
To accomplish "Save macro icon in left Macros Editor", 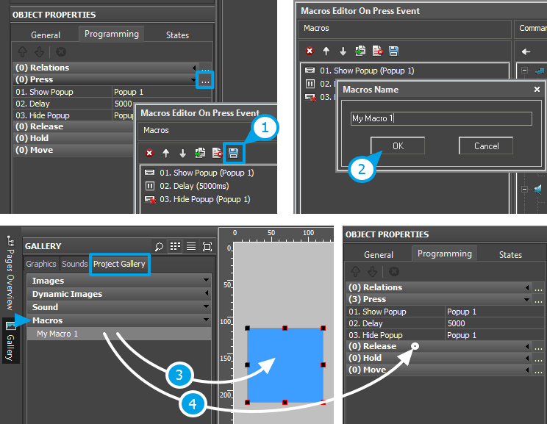I will [233, 153].
